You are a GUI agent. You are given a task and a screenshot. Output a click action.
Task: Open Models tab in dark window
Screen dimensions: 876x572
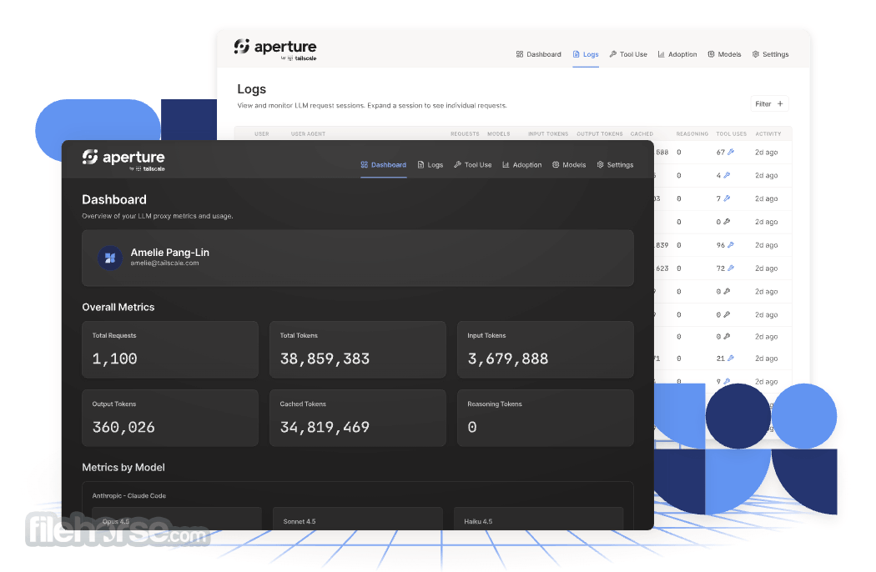569,165
